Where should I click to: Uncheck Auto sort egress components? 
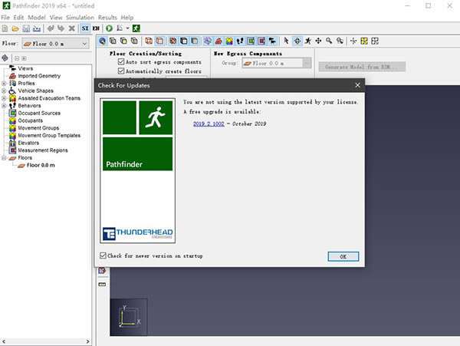(x=121, y=61)
